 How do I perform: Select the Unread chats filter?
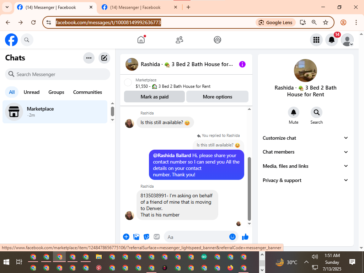click(32, 92)
